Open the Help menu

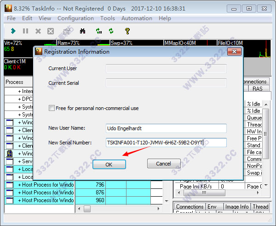pos(165,18)
